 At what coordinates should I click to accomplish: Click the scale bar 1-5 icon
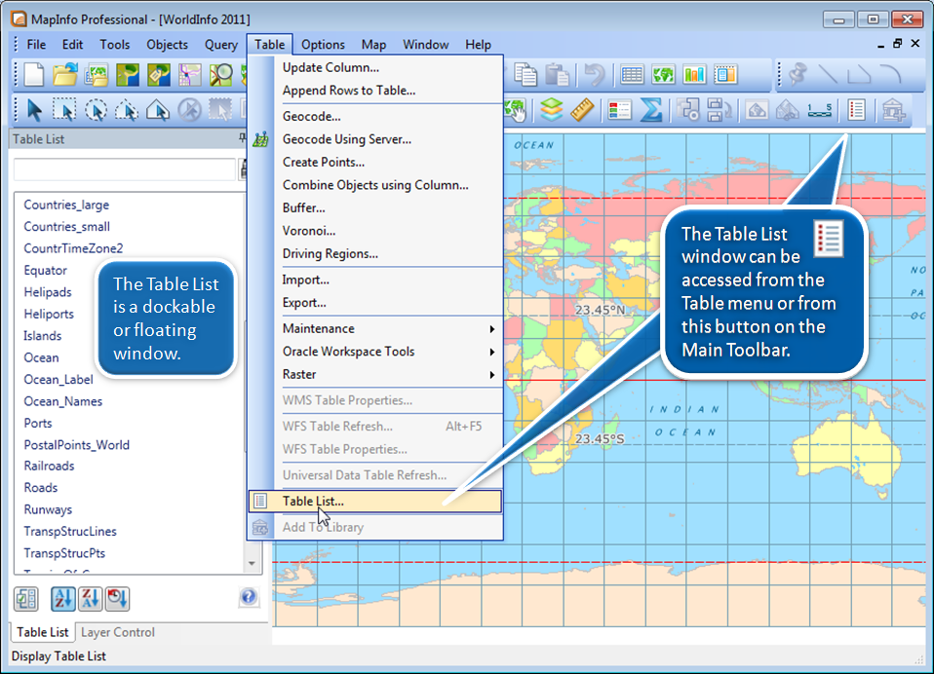pos(820,109)
